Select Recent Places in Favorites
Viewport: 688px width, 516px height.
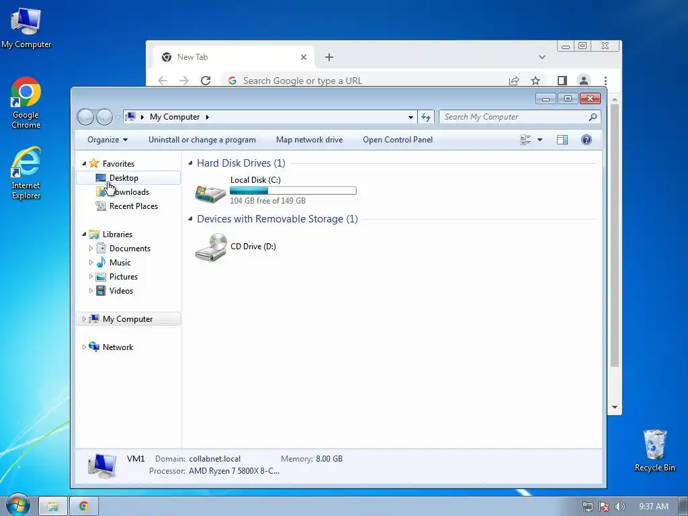point(128,206)
